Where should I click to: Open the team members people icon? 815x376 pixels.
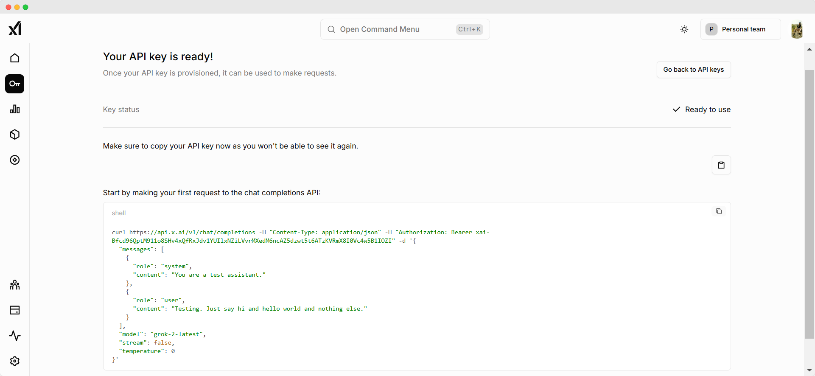(15, 285)
